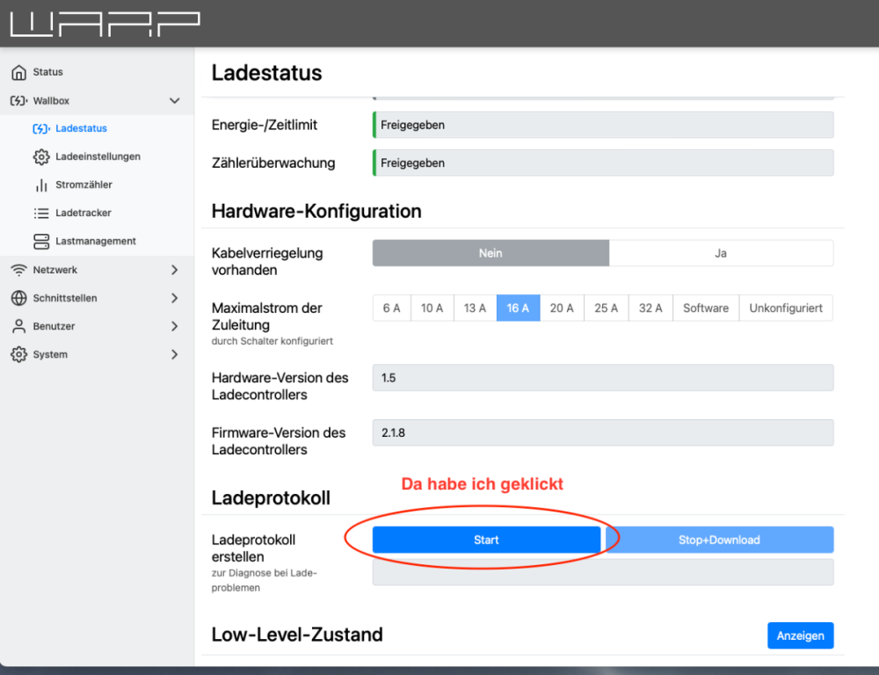
Task: Open the Ladetracker sidebar page
Action: (83, 213)
